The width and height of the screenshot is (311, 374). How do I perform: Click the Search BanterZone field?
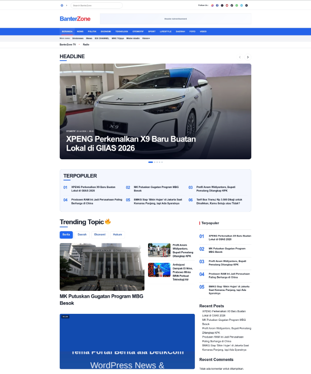(x=97, y=5)
